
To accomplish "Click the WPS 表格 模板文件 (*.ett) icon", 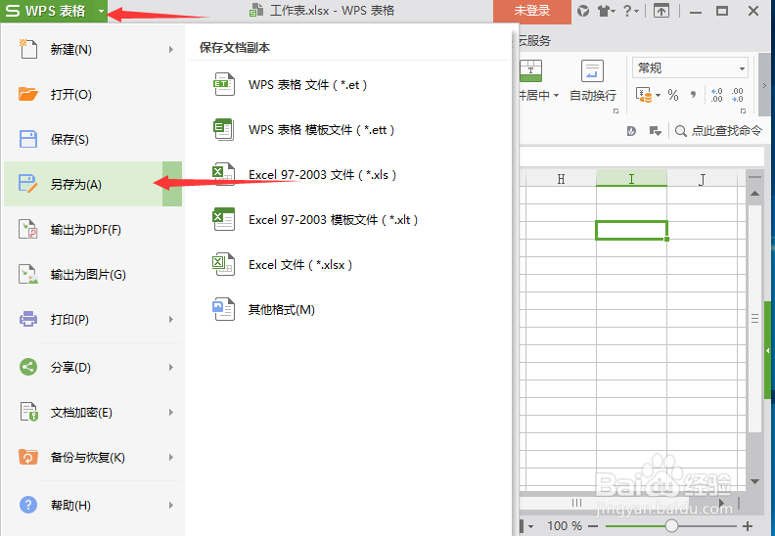I will click(x=223, y=129).
